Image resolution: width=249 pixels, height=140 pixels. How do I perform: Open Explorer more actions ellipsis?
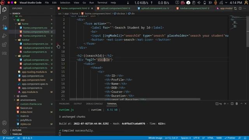(x=51, y=9)
